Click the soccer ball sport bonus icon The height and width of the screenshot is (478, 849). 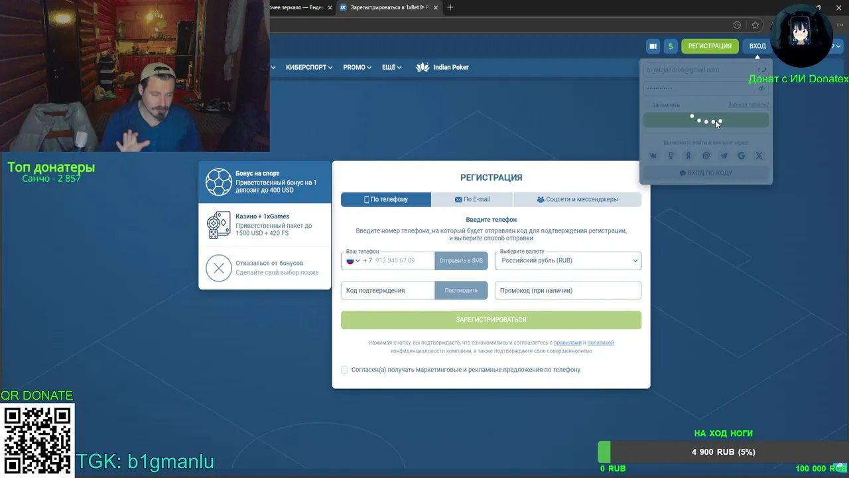pyautogui.click(x=218, y=182)
